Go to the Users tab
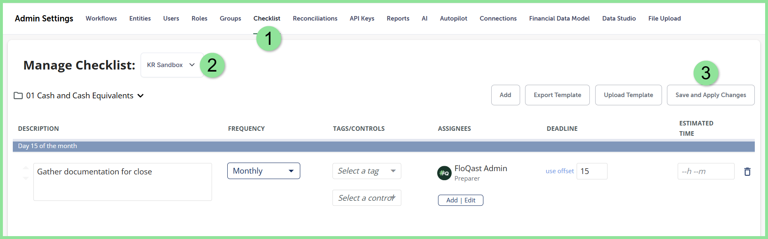The width and height of the screenshot is (768, 239). coord(171,19)
